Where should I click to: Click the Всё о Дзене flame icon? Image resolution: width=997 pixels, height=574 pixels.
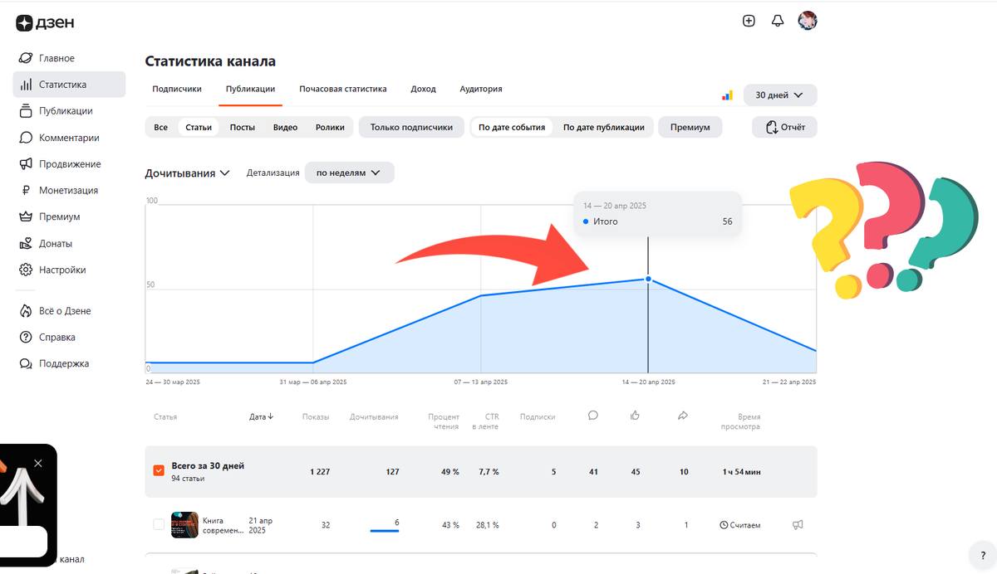pos(26,311)
